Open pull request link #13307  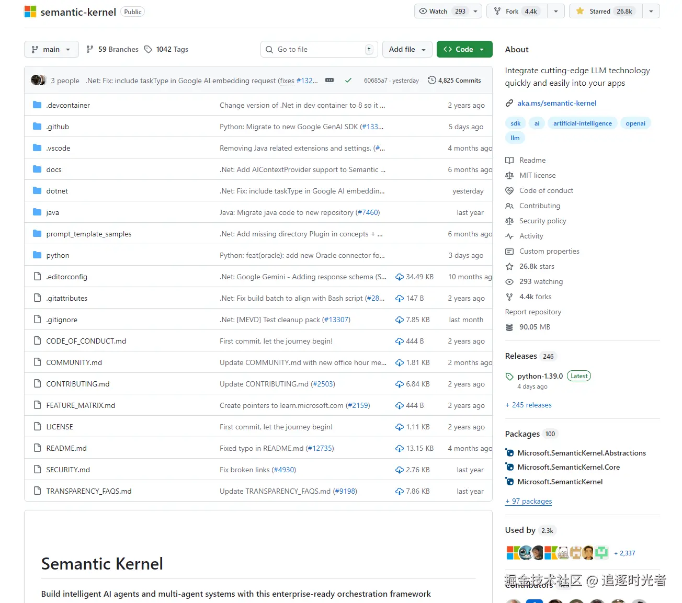[x=336, y=320]
